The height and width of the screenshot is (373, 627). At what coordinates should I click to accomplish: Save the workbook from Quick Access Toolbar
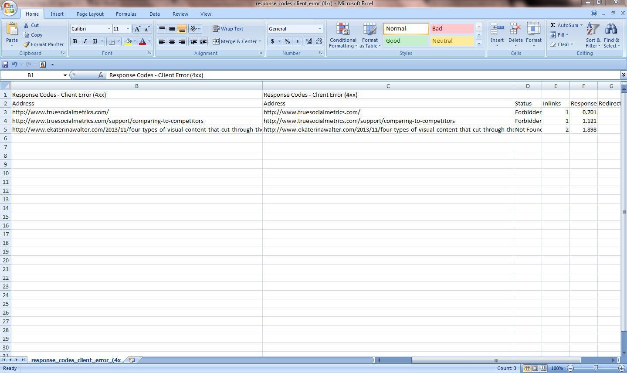tap(5, 64)
